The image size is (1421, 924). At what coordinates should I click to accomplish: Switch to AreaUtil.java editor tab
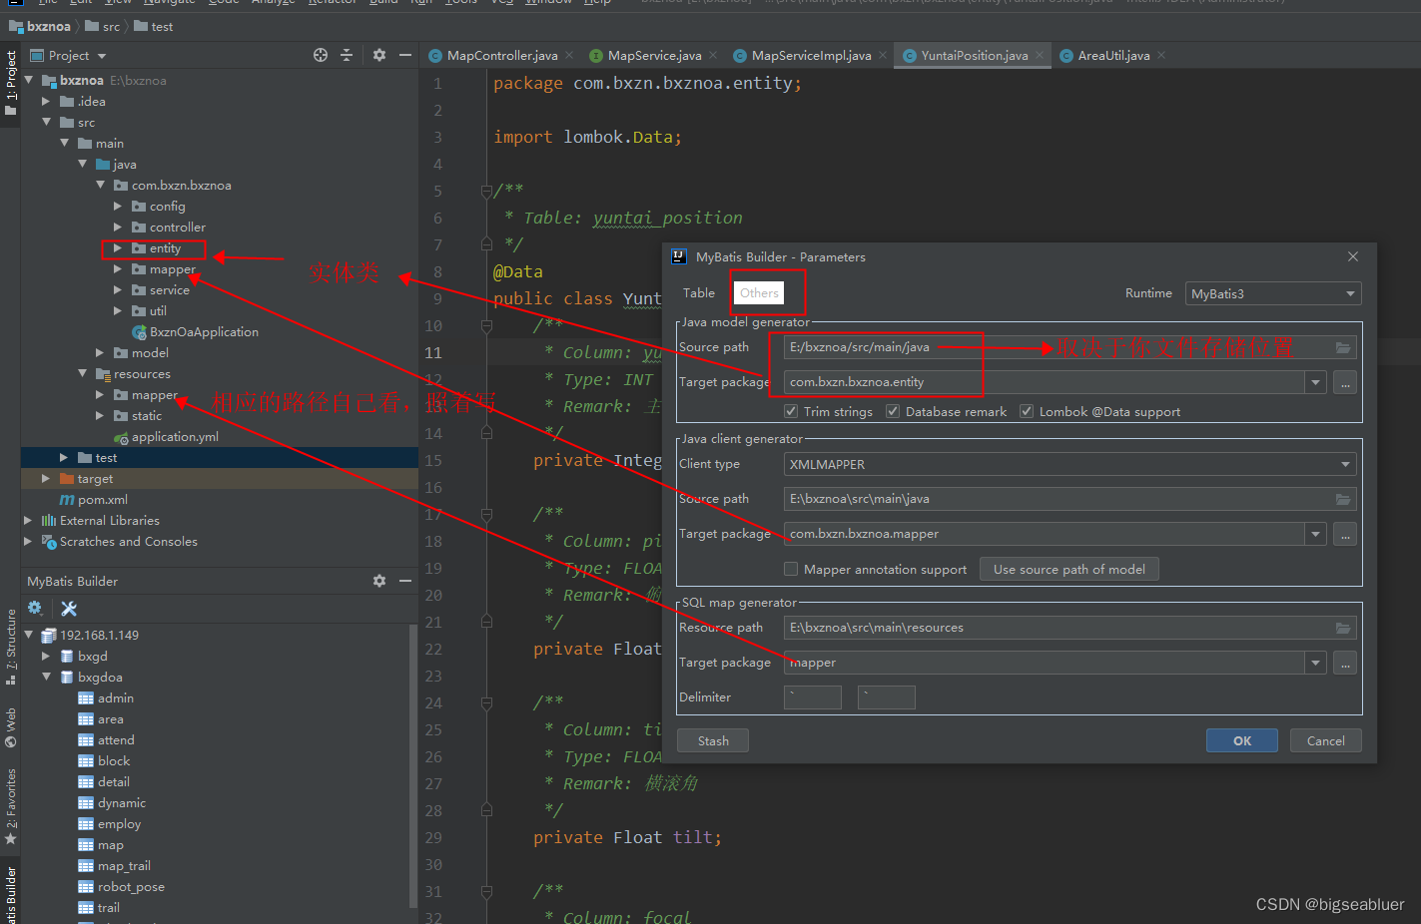click(x=1113, y=55)
